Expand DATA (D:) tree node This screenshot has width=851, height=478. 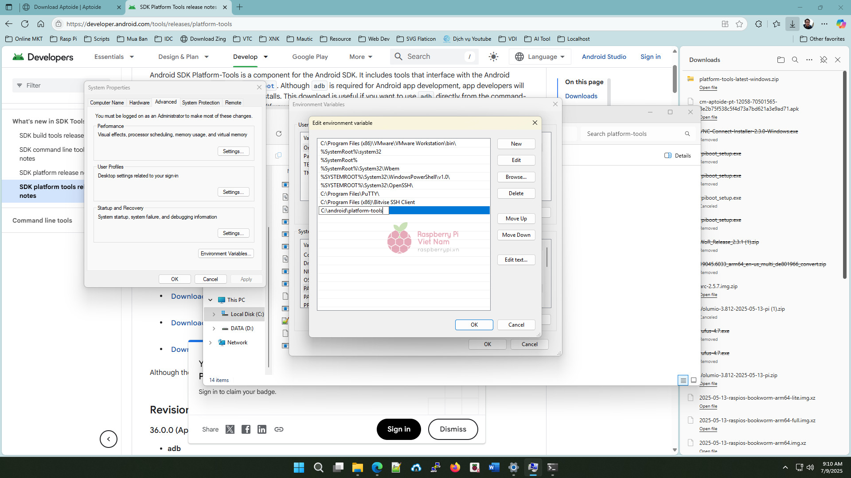tap(214, 328)
